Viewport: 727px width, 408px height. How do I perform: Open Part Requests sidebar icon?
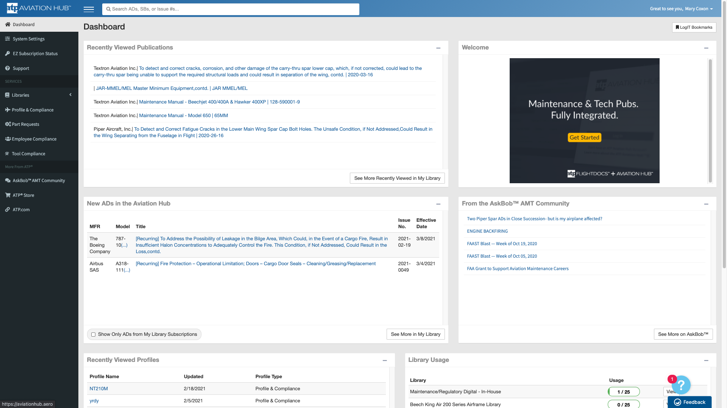[x=8, y=124]
